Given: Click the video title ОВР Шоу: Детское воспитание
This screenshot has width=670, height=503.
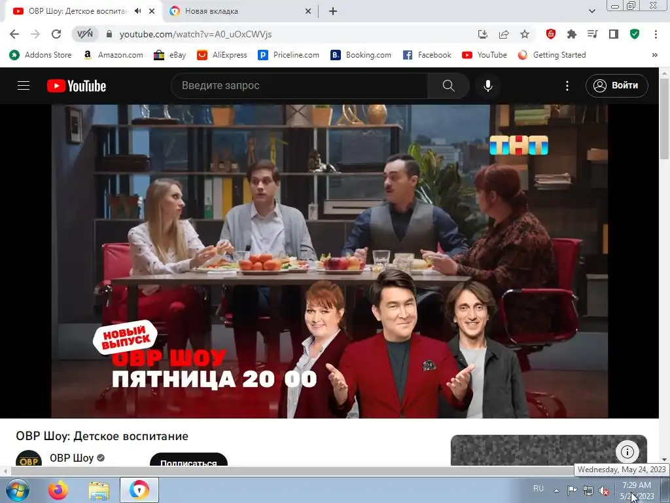Looking at the screenshot, I should [102, 436].
